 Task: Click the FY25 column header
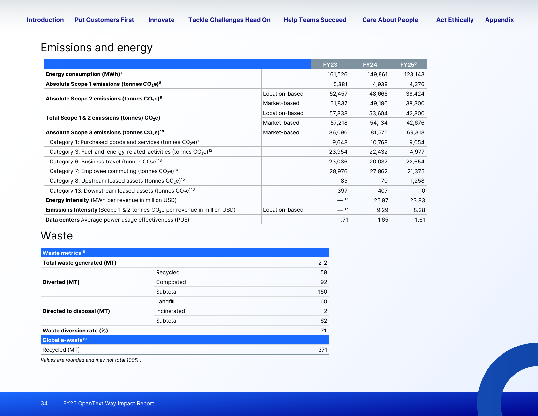click(x=408, y=65)
